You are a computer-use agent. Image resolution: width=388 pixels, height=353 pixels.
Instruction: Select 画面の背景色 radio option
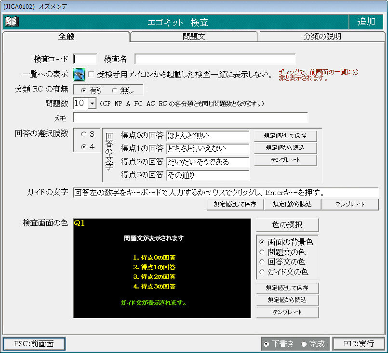(x=262, y=242)
